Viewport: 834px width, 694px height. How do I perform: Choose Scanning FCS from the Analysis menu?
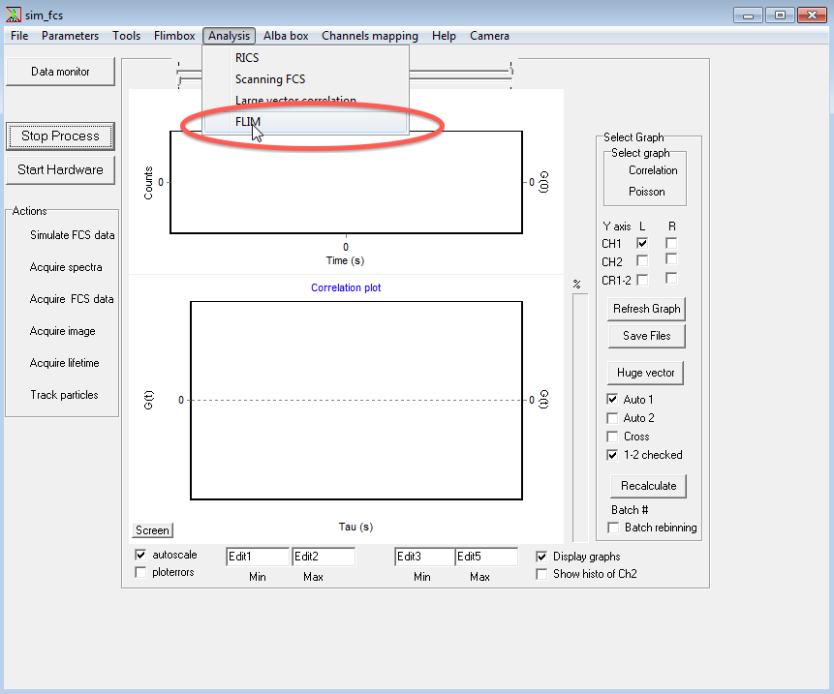(305, 79)
